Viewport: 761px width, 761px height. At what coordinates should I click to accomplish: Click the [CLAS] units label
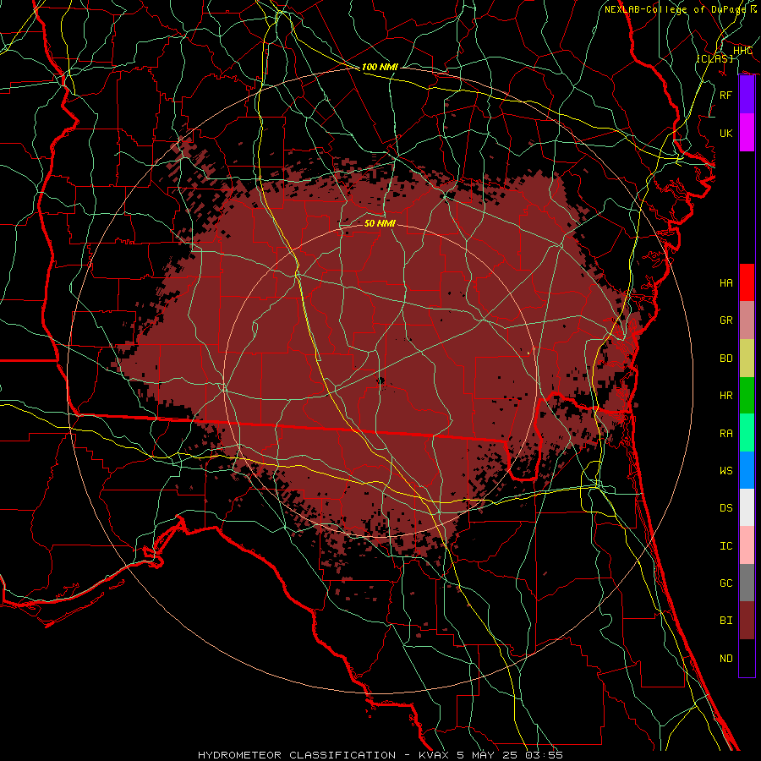click(714, 58)
